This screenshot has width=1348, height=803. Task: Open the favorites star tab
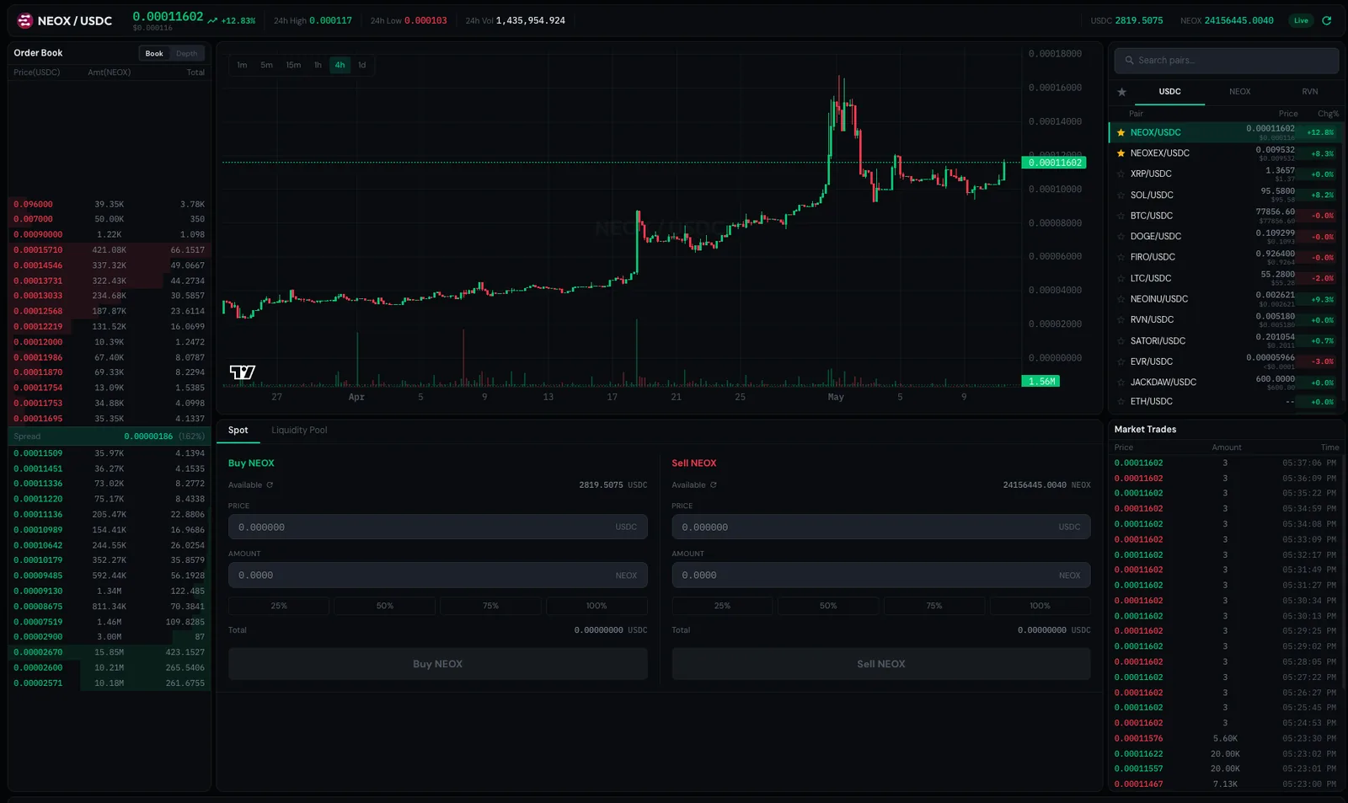1121,92
